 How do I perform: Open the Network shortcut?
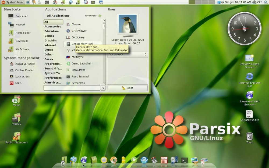[x=17, y=24]
